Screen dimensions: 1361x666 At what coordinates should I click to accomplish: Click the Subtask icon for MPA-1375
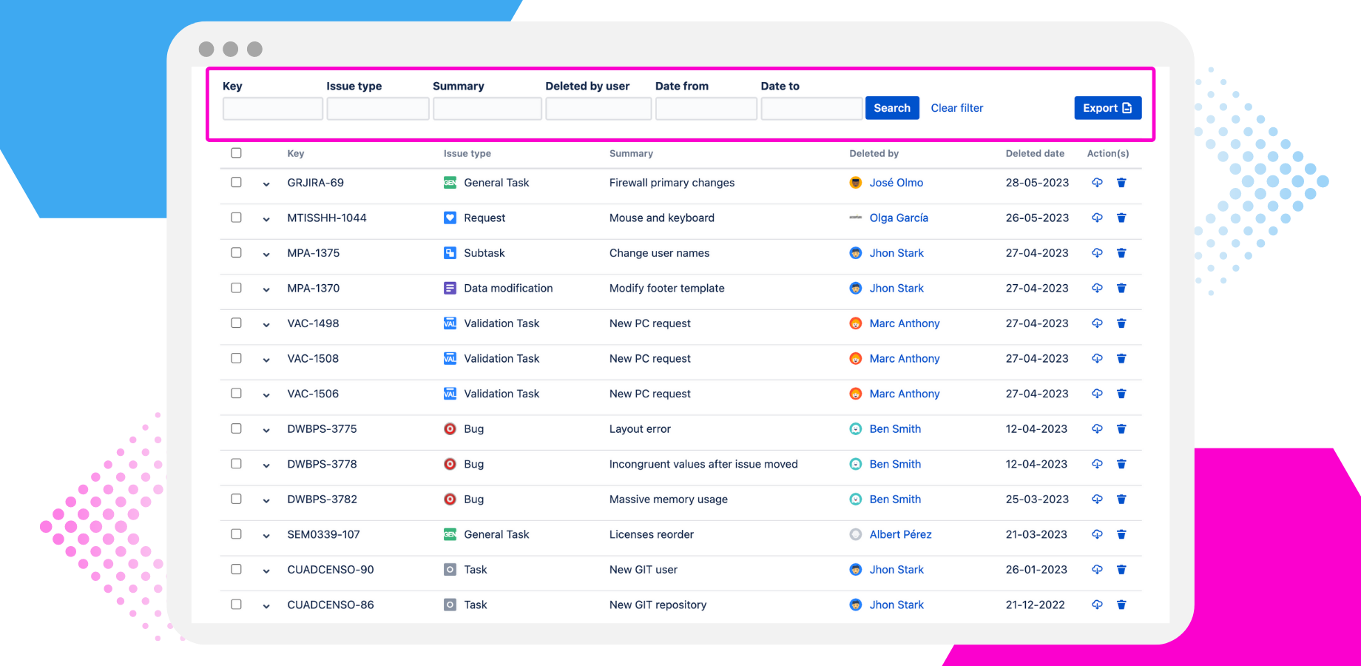tap(450, 252)
